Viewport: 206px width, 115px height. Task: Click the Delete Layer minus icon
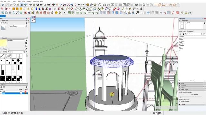(x=4, y=87)
